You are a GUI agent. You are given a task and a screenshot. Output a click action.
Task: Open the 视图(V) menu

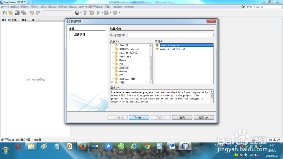tap(24, 7)
